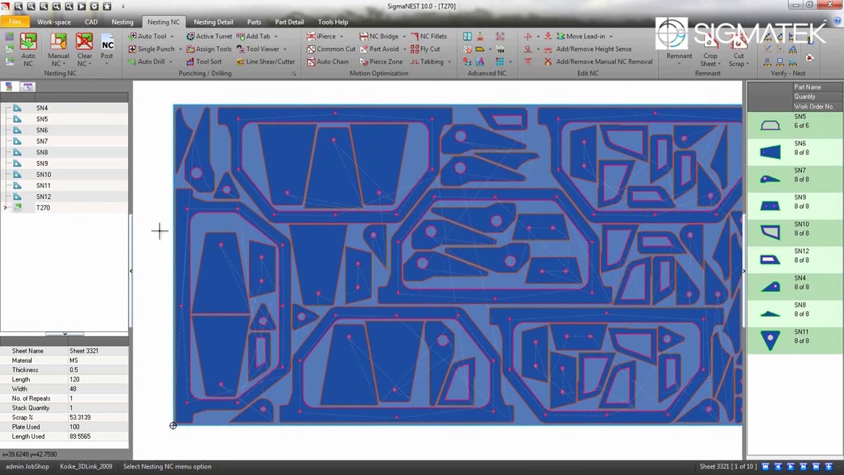Image resolution: width=844 pixels, height=475 pixels.
Task: Click the Add/Remove Height Sense button
Action: pos(593,49)
